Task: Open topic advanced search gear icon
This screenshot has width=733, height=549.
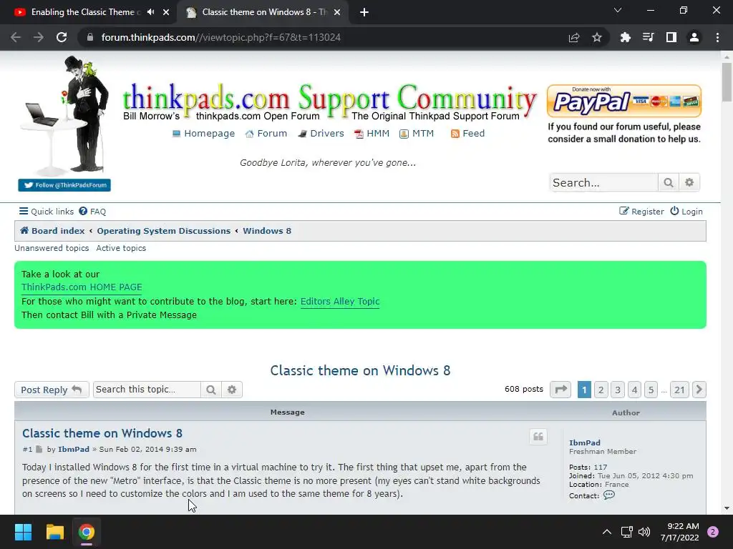Action: tap(232, 390)
